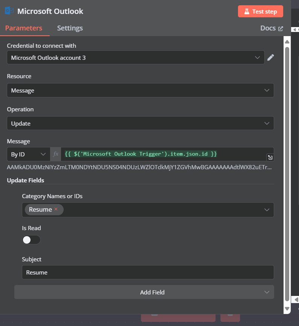
Task: Remove the Resume category tag
Action: 56,209
